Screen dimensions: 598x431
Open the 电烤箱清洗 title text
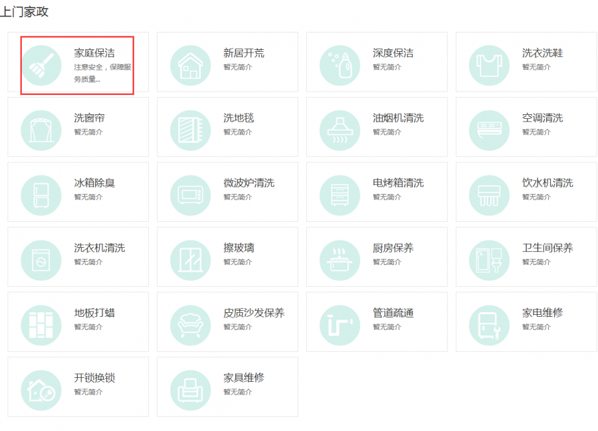coord(398,183)
